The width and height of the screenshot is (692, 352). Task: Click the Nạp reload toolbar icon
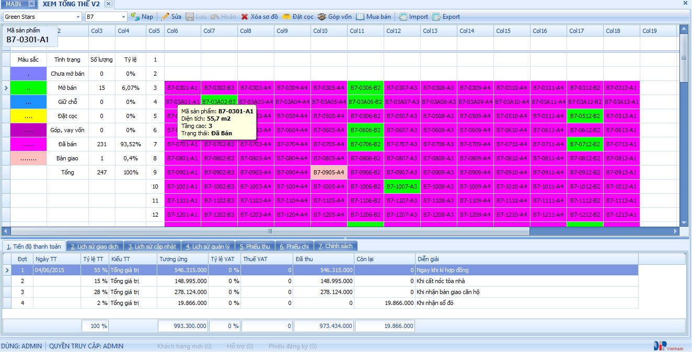[135, 17]
